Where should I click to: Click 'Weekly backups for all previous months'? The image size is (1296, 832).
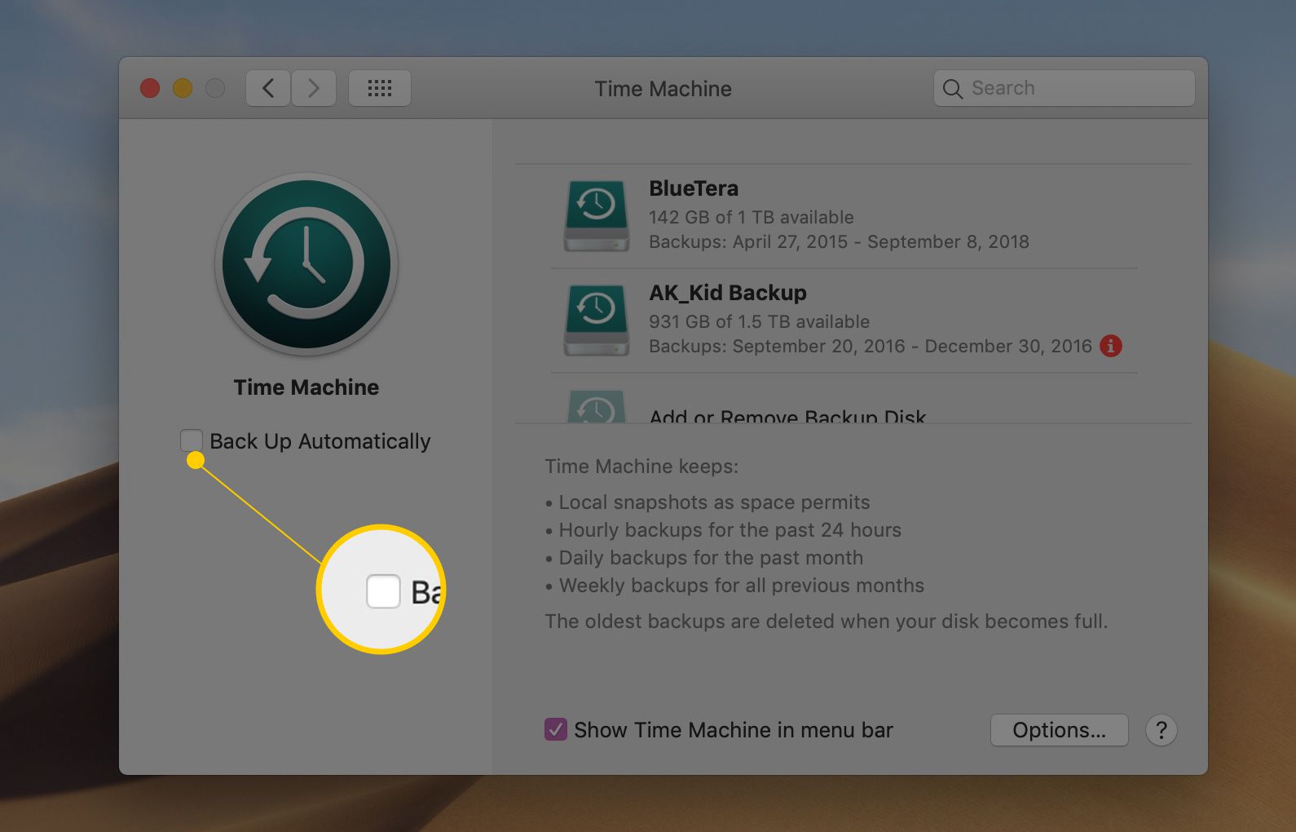point(742,586)
